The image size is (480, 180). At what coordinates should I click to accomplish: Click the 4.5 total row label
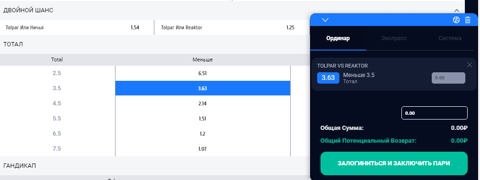(x=57, y=103)
